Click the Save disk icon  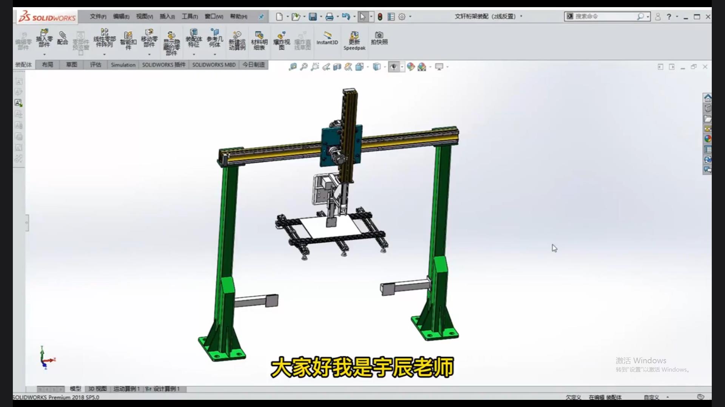coord(313,17)
